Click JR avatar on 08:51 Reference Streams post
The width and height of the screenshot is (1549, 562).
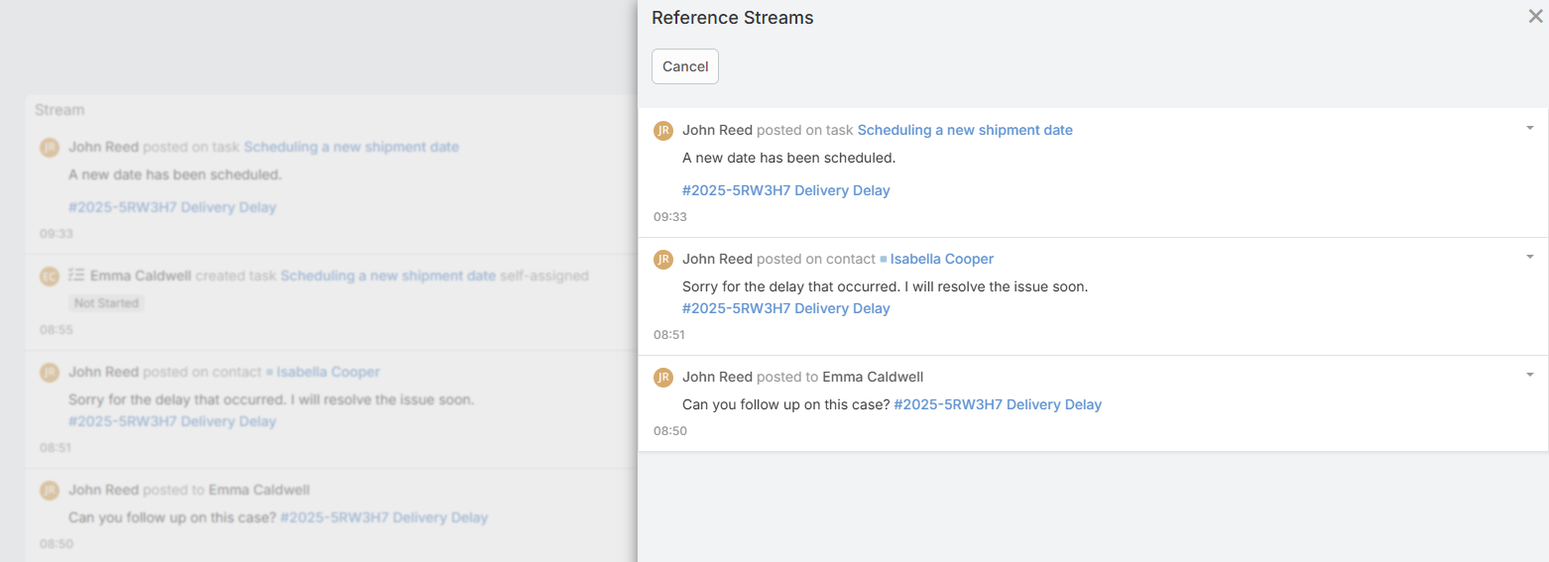(x=663, y=259)
